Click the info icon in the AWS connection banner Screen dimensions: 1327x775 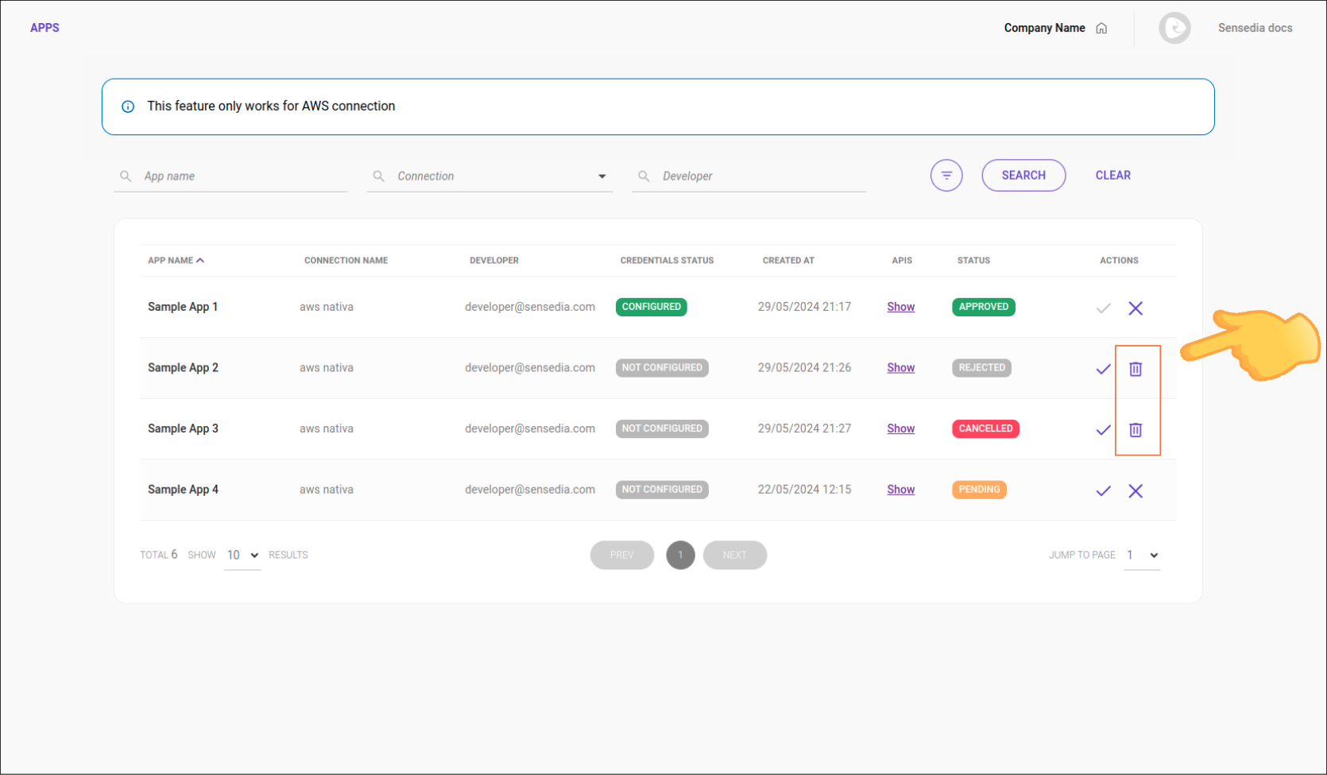point(128,106)
